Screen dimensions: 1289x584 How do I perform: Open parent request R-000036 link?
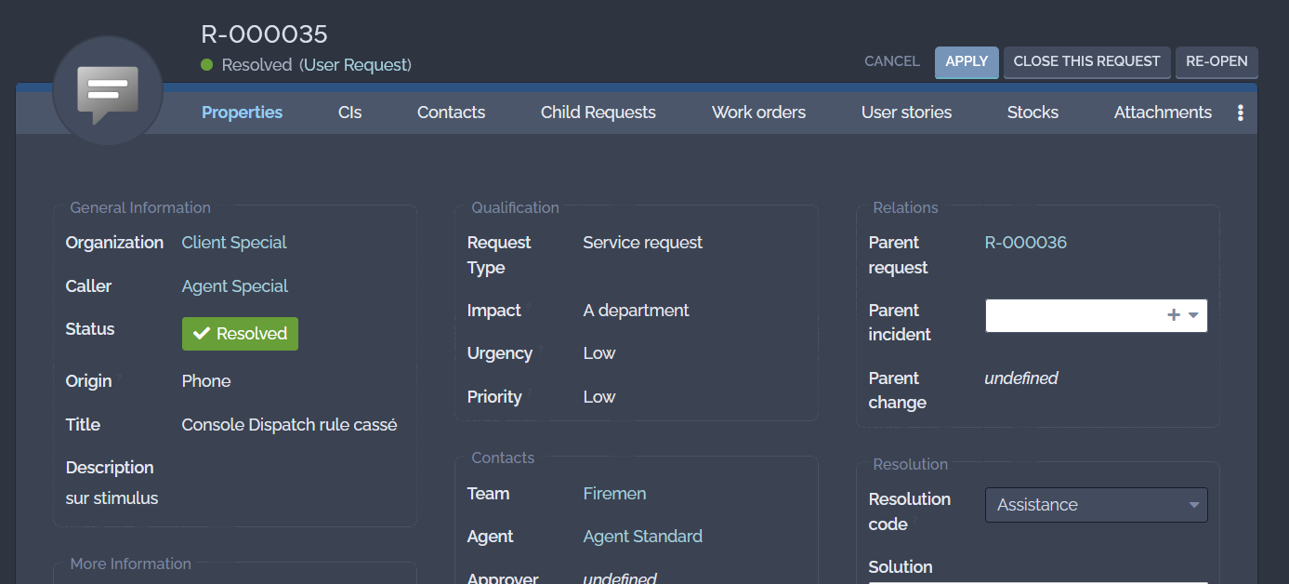point(1025,243)
